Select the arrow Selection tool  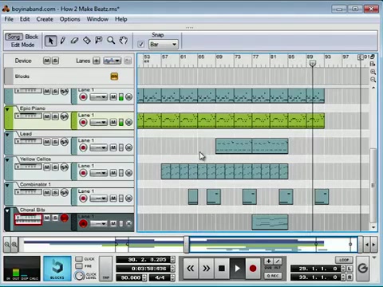pos(50,41)
